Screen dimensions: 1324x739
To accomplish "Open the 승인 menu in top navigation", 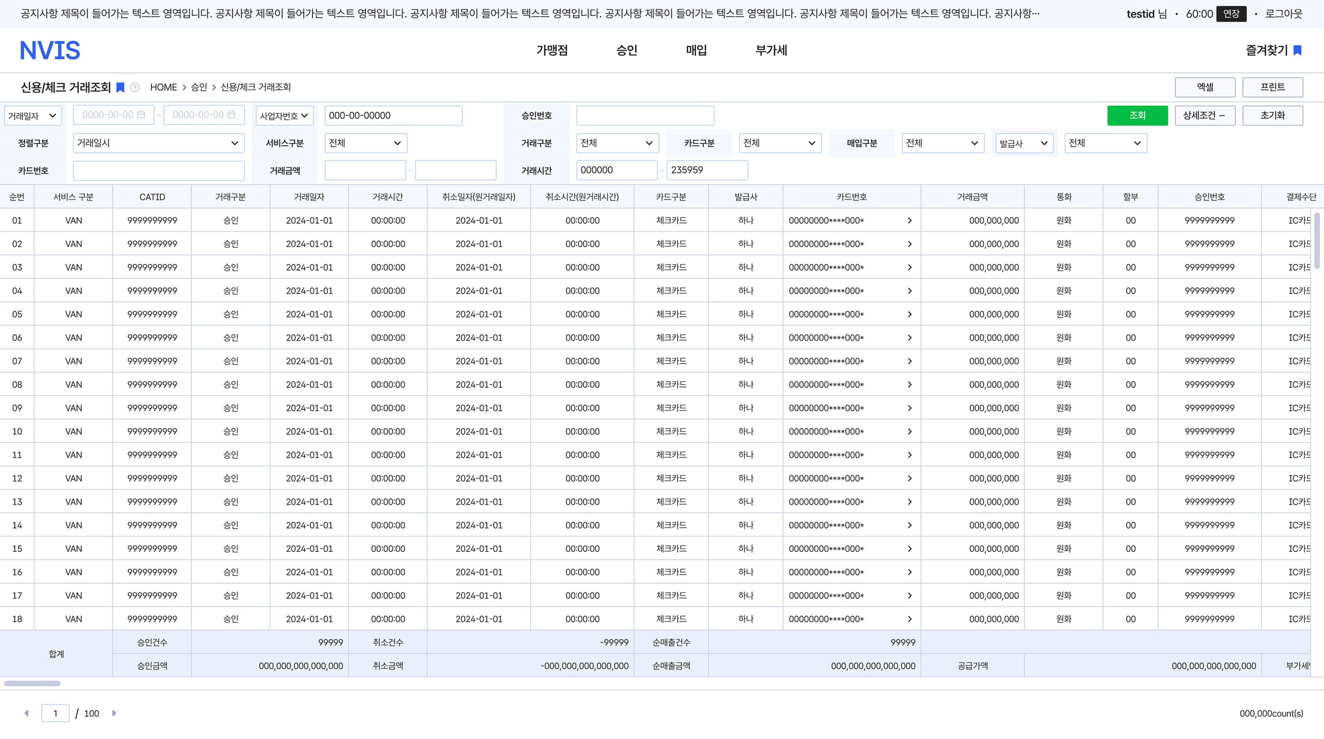I will click(x=627, y=51).
